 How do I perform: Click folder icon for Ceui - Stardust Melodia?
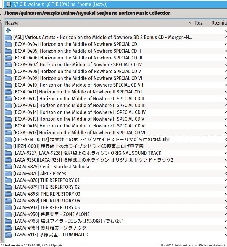click(8, 167)
